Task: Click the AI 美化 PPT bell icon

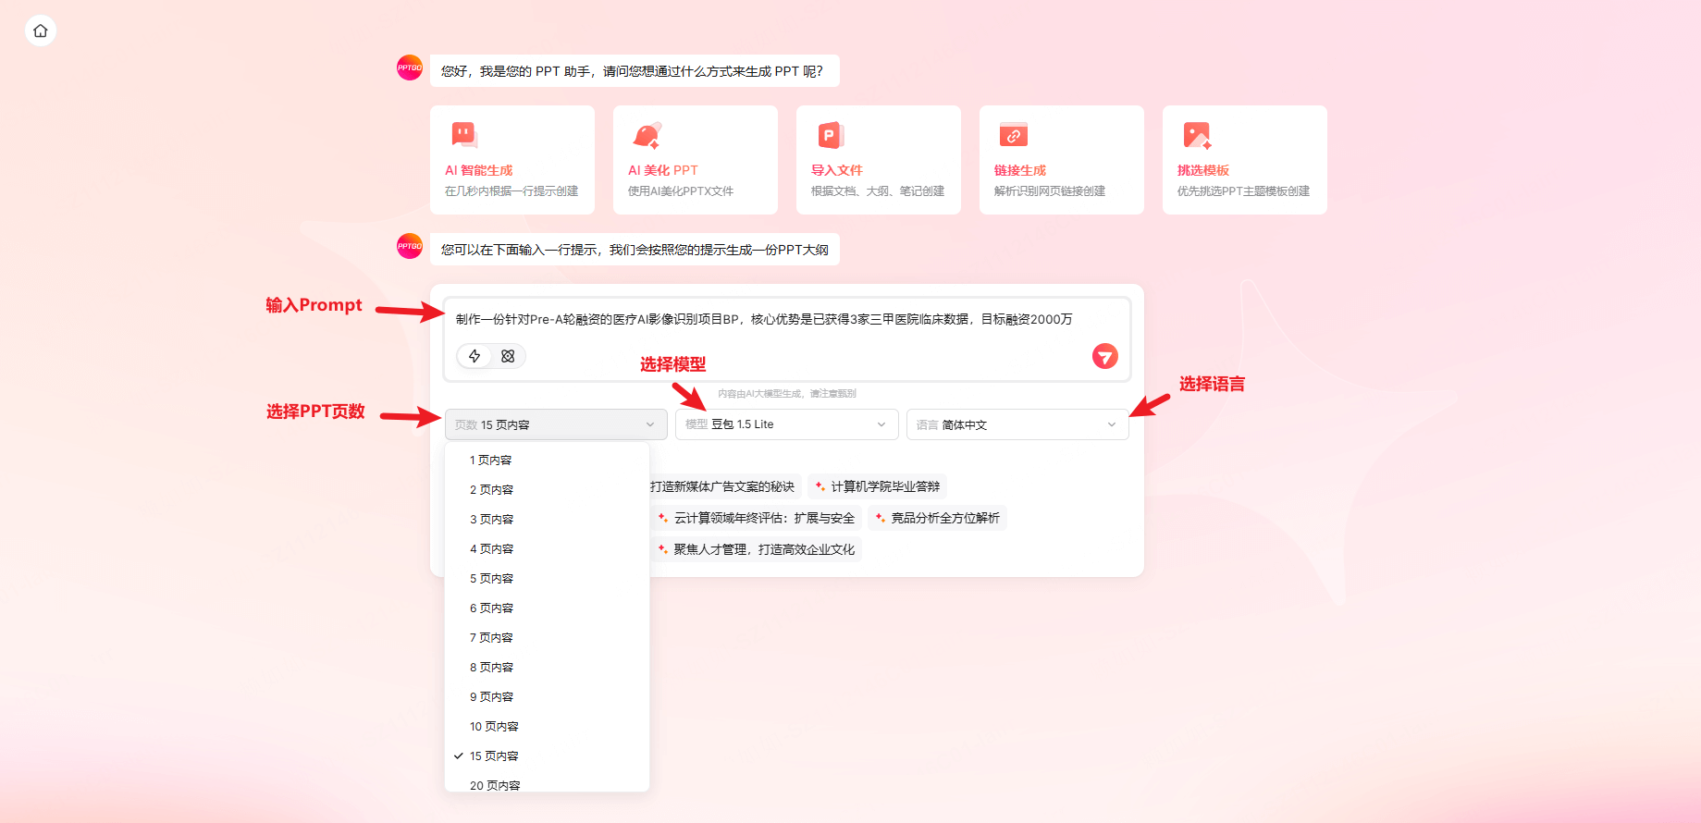Action: 647,135
